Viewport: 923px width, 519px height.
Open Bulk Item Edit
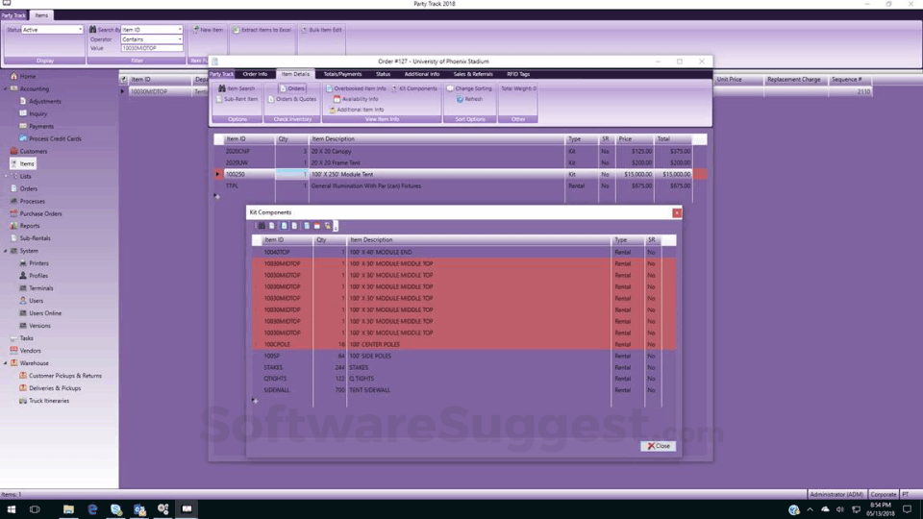coord(321,30)
